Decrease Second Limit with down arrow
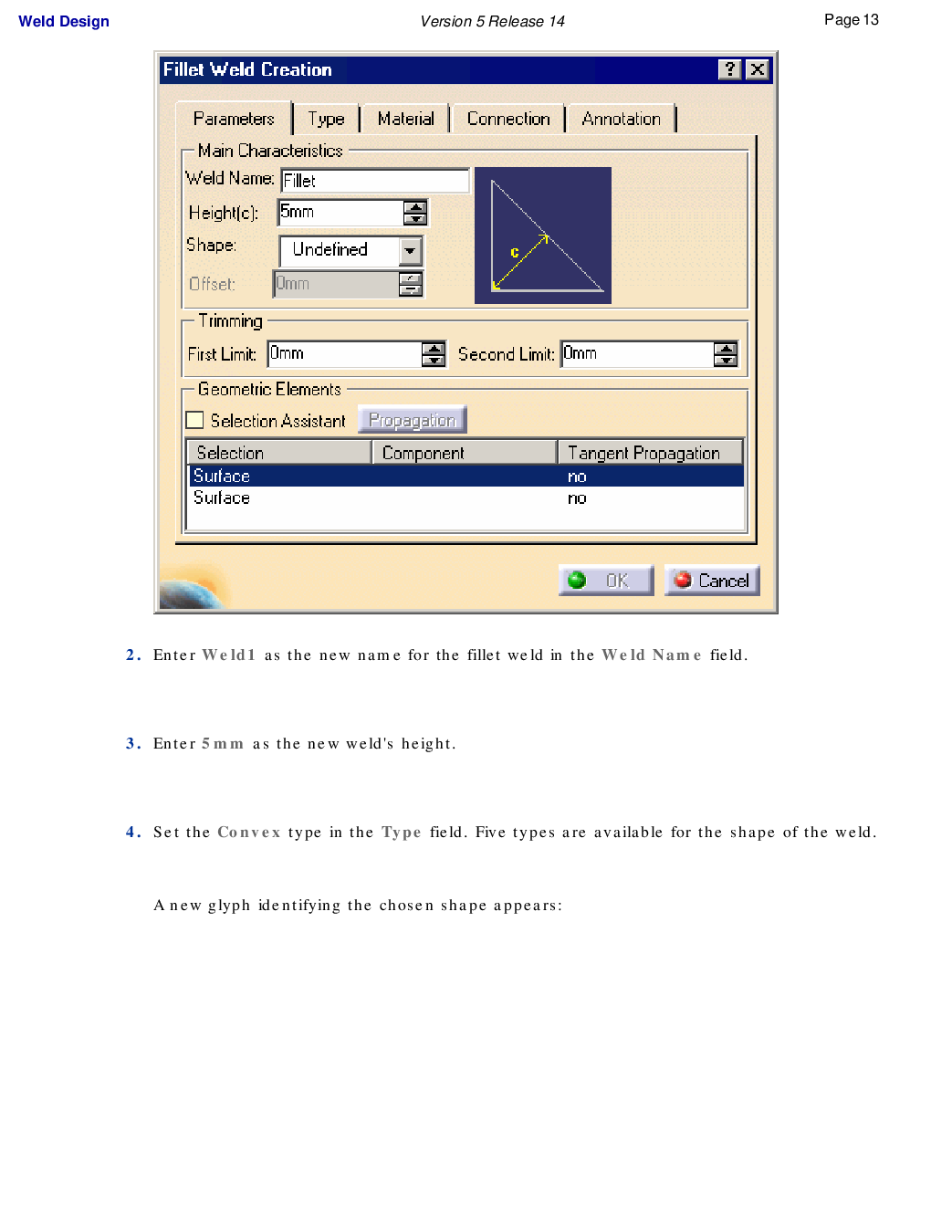 (726, 361)
